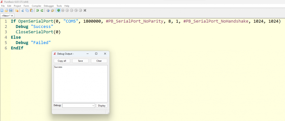Clear the debug output
The image size is (285, 121).
coord(99,61)
